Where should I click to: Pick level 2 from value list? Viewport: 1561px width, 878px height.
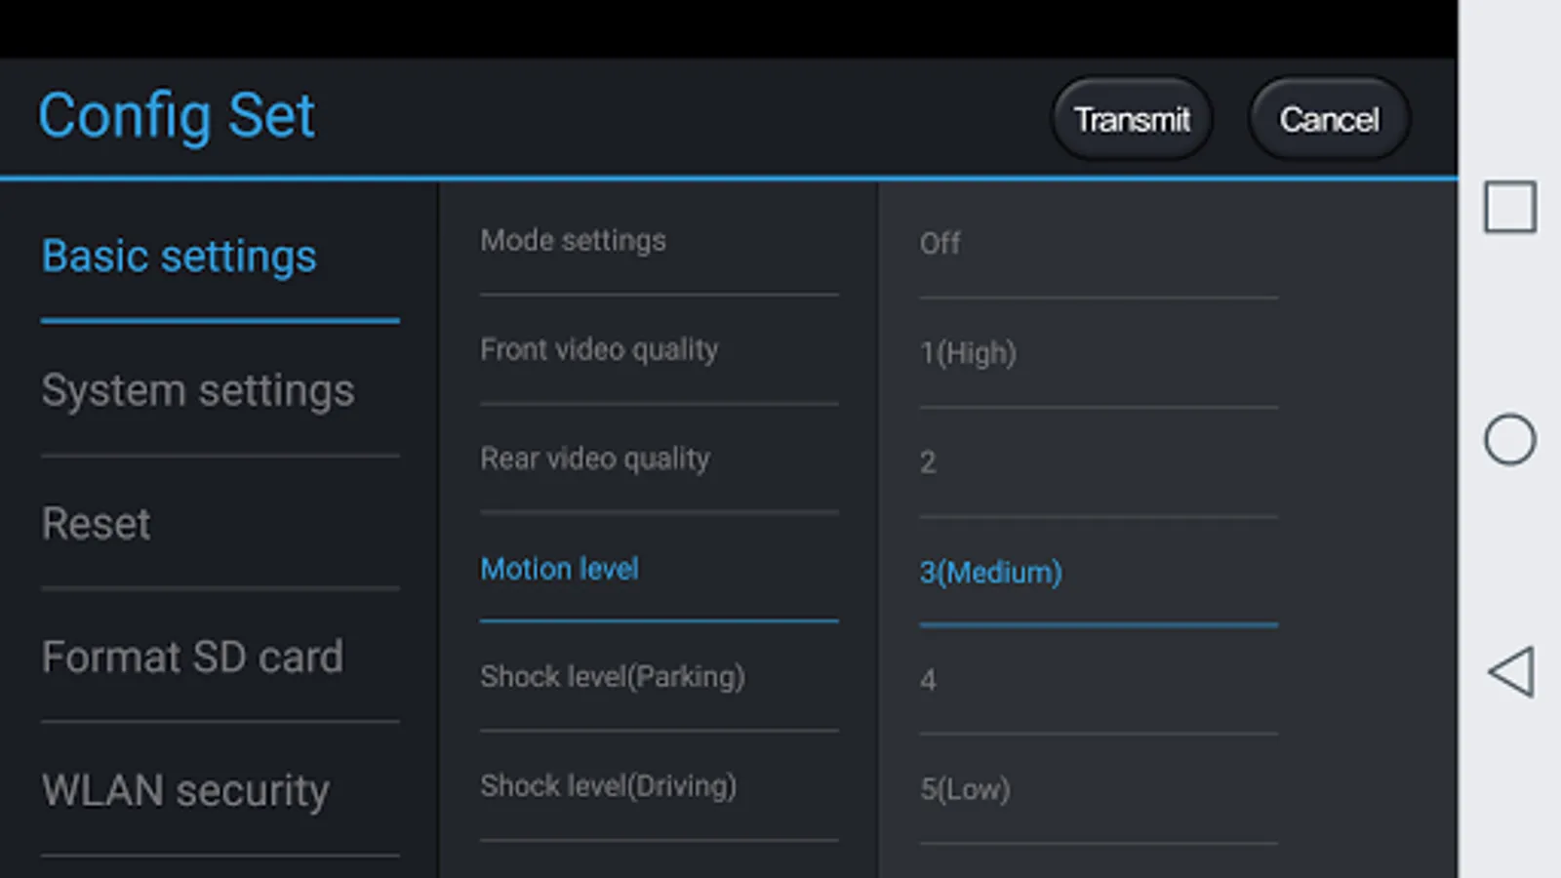pos(928,461)
